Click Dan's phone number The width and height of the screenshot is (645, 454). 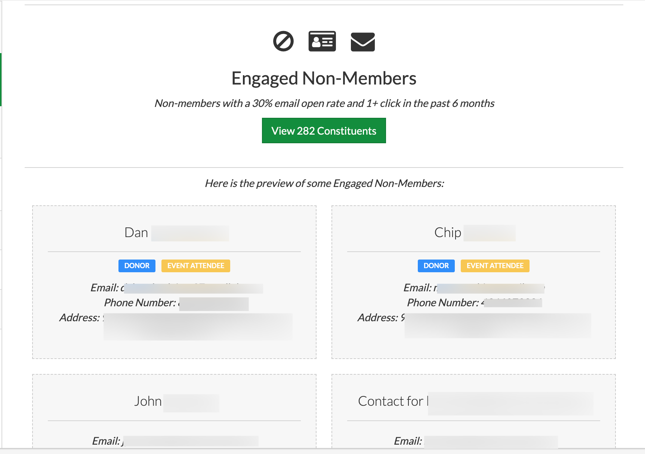click(213, 303)
